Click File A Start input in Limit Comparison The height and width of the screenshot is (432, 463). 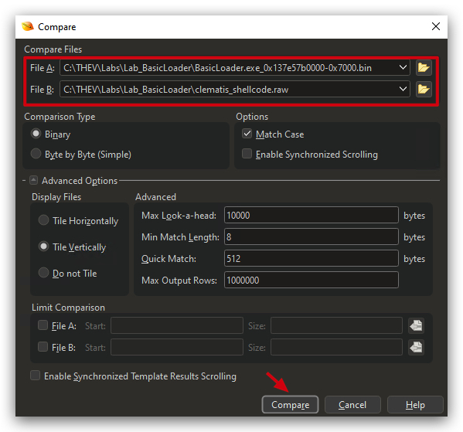point(177,325)
